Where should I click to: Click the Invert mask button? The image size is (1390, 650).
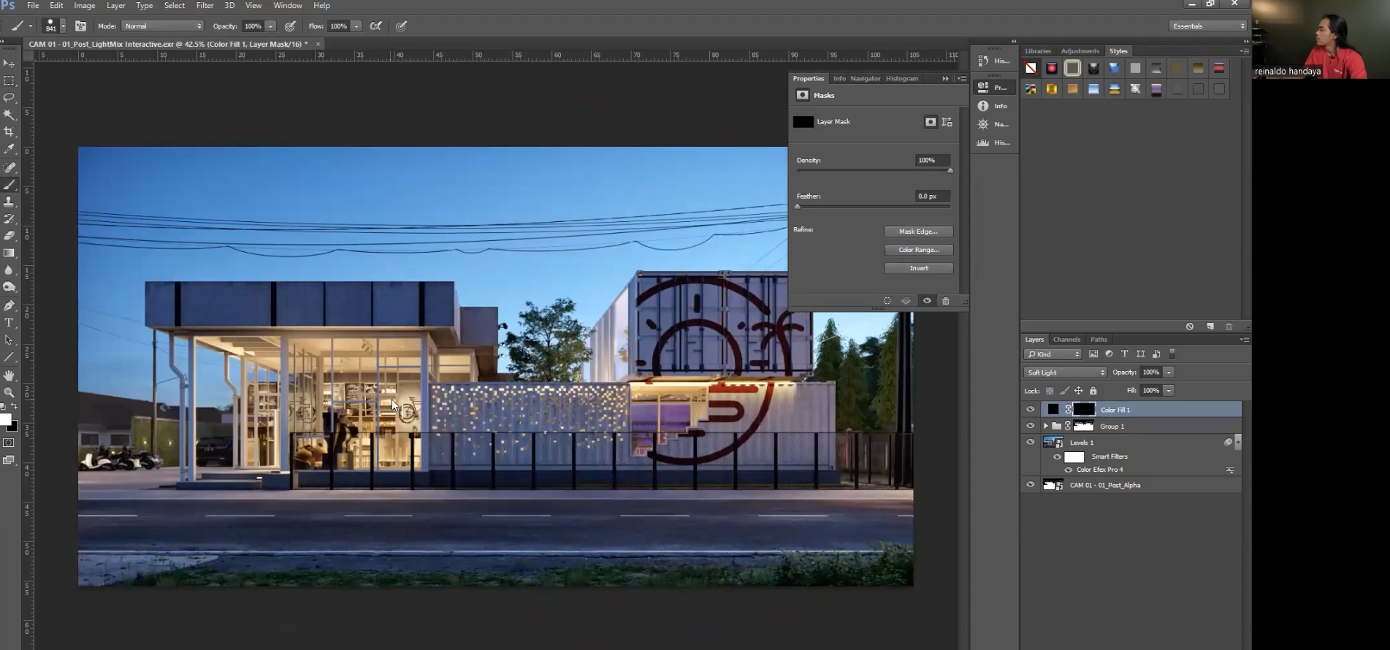(919, 268)
